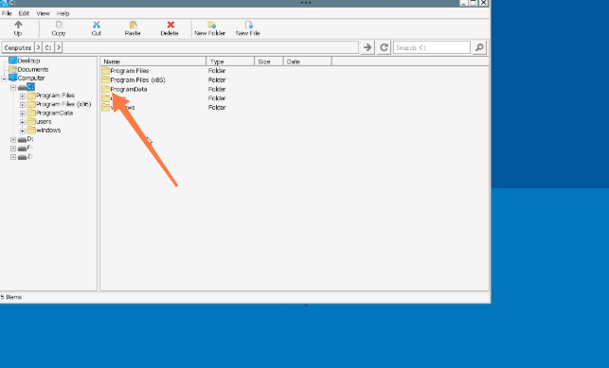The image size is (609, 368).
Task: Click the Up navigation icon
Action: (x=18, y=26)
